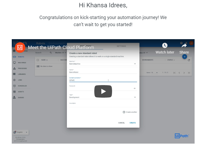204x159 pixels.
Task: Click the Watch later clock icon
Action: point(165,45)
